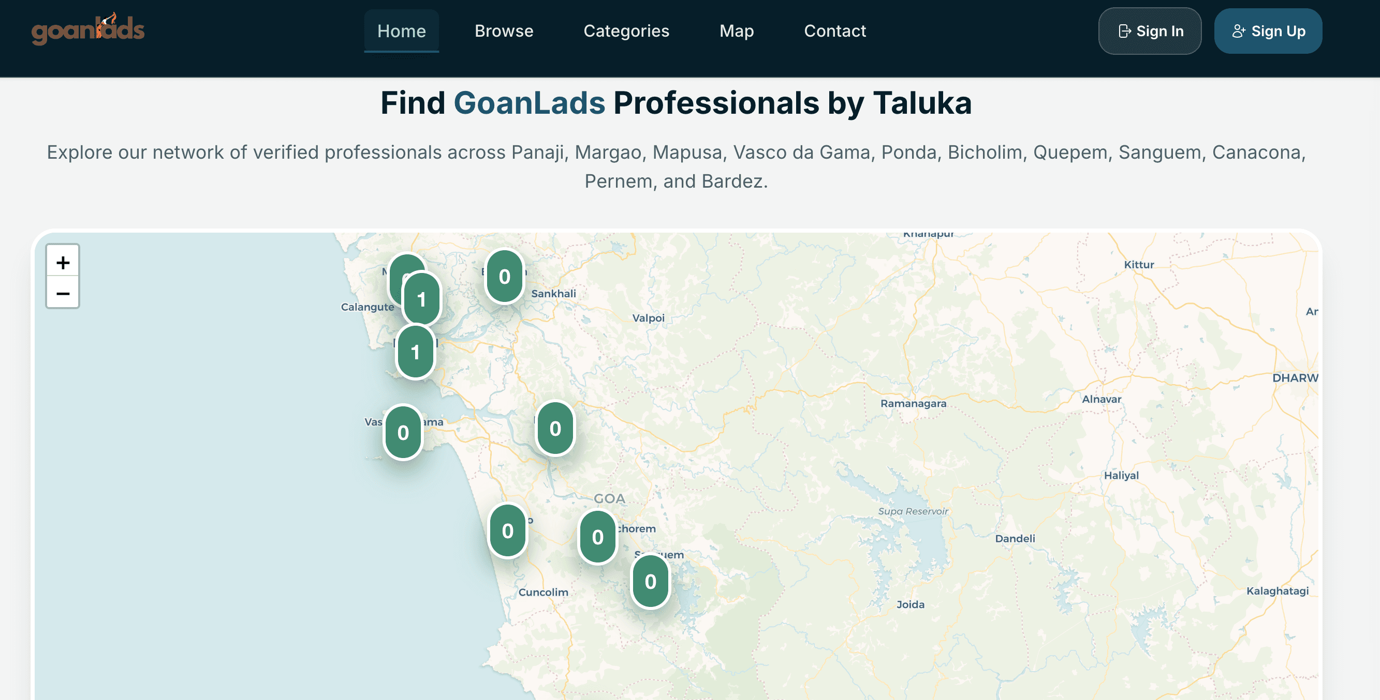Zoom out the map with minus button
1380x700 pixels.
[x=63, y=293]
